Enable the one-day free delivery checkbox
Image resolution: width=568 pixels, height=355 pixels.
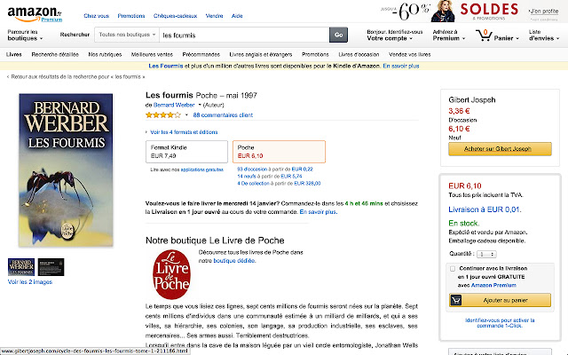(x=453, y=269)
